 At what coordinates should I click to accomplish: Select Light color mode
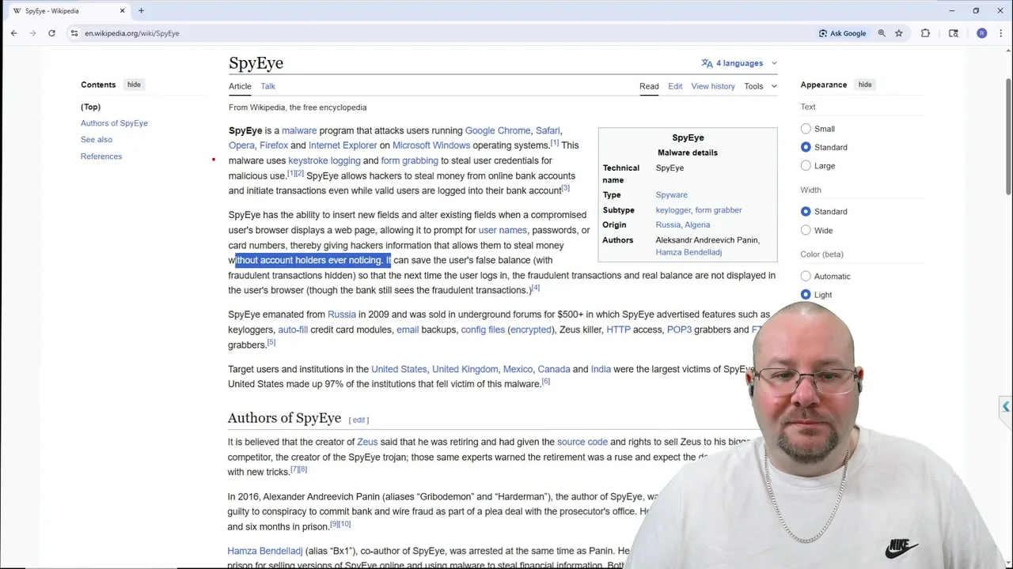(x=806, y=295)
